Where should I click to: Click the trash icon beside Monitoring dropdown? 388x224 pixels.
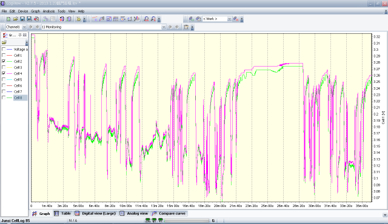click(186, 27)
